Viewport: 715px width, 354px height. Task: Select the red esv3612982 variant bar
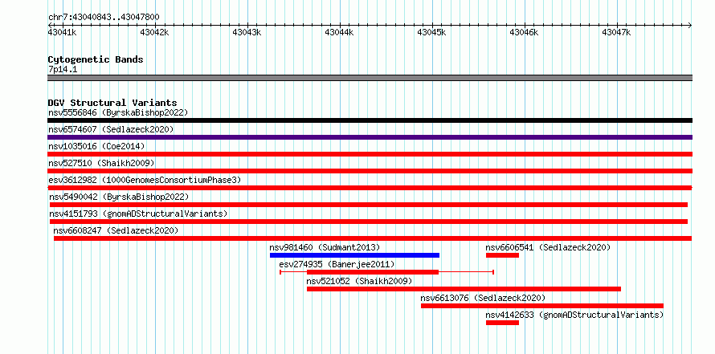[x=370, y=188]
